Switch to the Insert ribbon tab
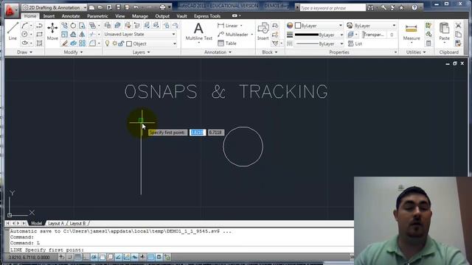This screenshot has height=265, width=472. tap(49, 16)
